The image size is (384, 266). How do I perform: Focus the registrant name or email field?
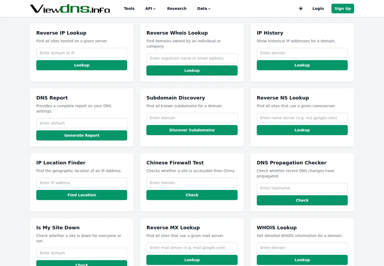tap(192, 58)
